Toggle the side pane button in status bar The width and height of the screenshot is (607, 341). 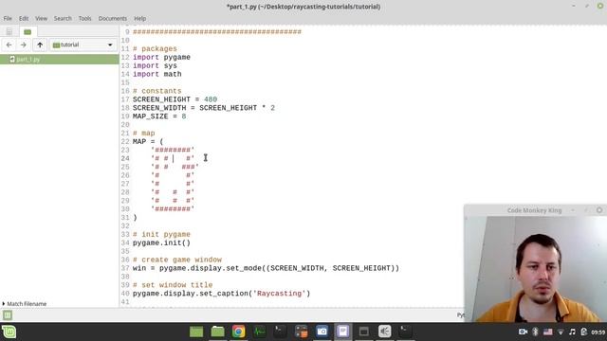(x=8, y=315)
